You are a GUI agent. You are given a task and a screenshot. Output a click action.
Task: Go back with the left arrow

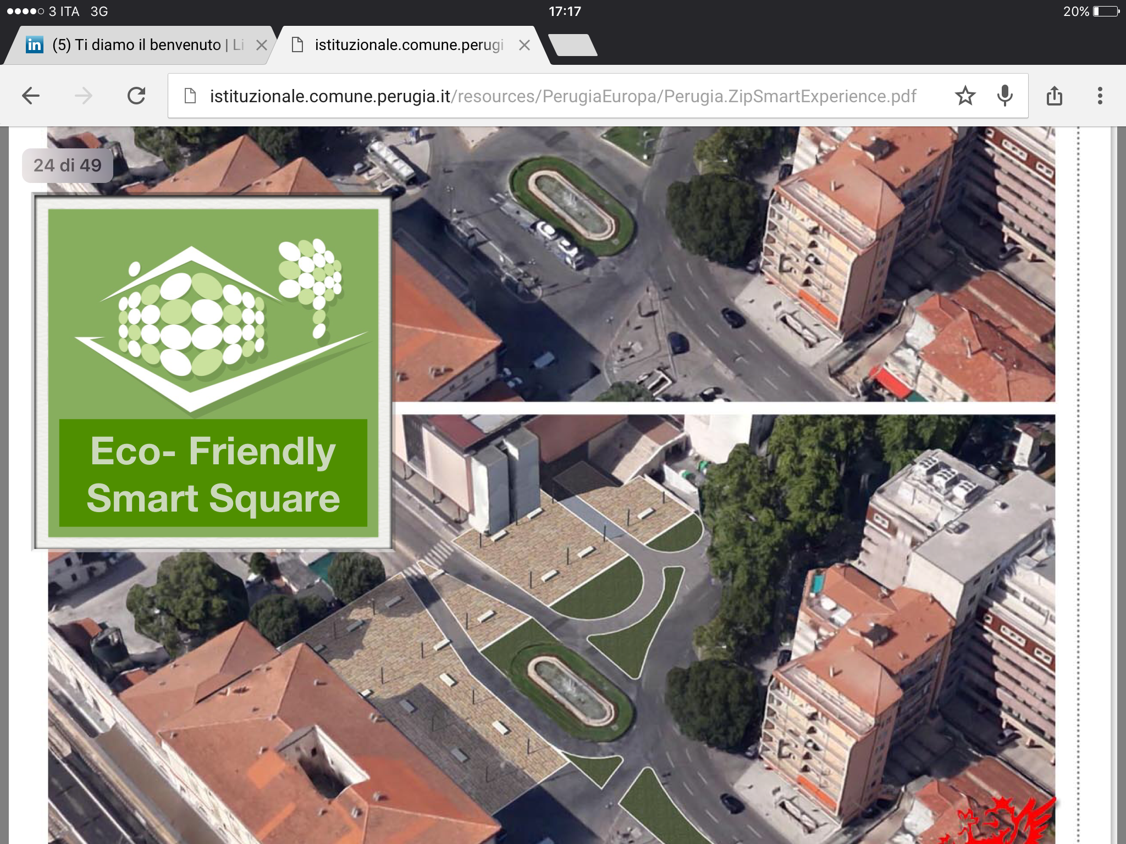(31, 96)
